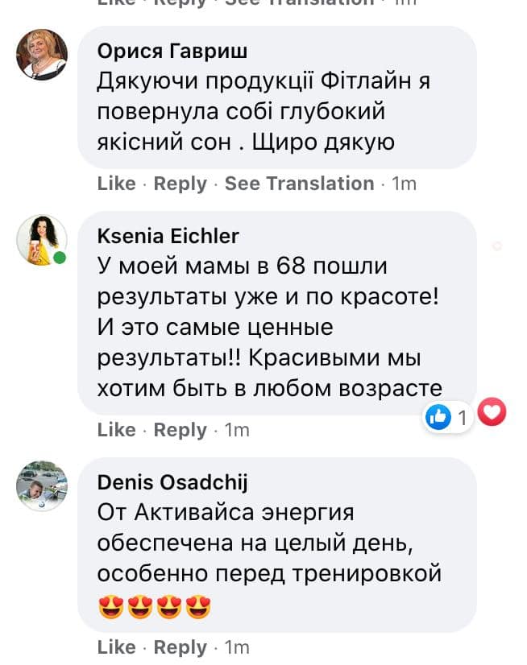
Task: Click the heart-eyes emojis in Denis's comment
Action: [154, 607]
